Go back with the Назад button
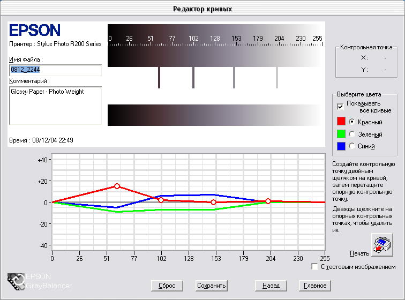405x300 pixels. coord(271,286)
